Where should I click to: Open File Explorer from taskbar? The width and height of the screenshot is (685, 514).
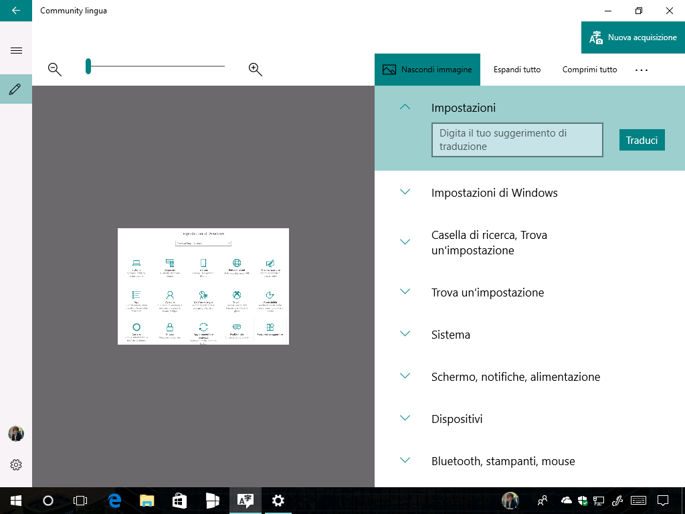(x=147, y=501)
